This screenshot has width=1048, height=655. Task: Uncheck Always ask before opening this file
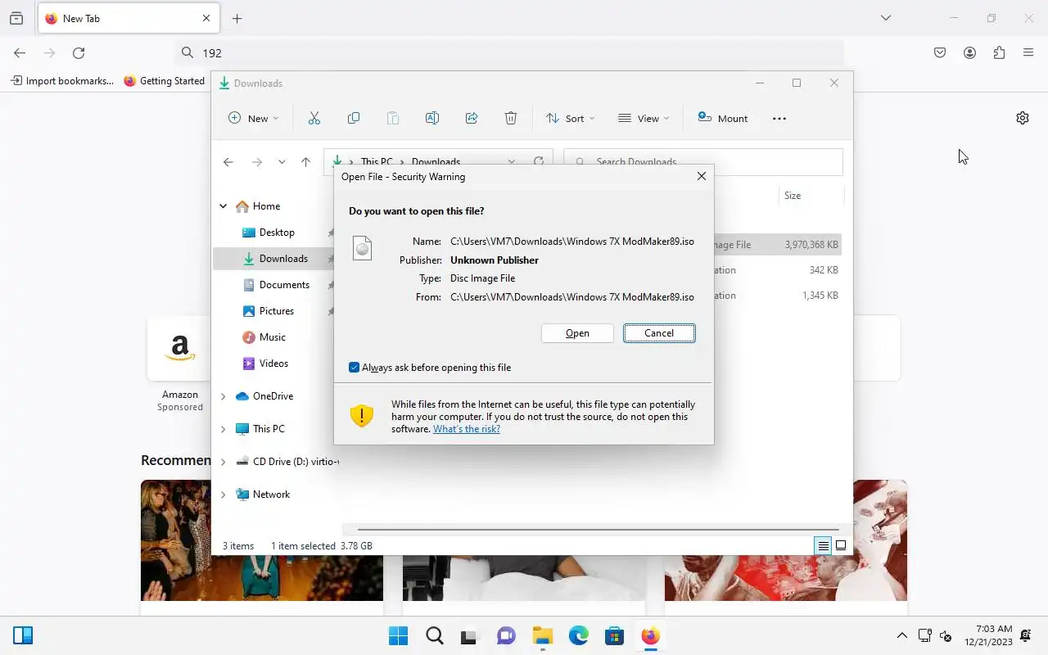click(x=354, y=368)
